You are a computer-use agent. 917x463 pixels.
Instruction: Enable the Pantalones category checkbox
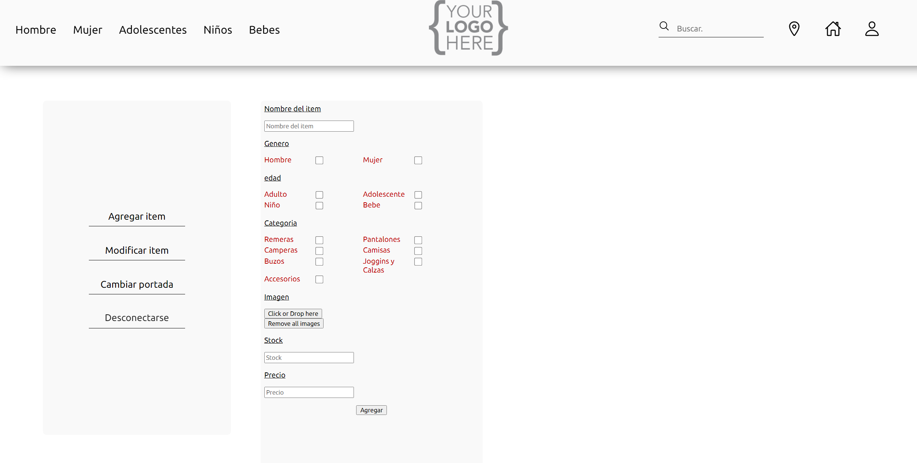418,240
